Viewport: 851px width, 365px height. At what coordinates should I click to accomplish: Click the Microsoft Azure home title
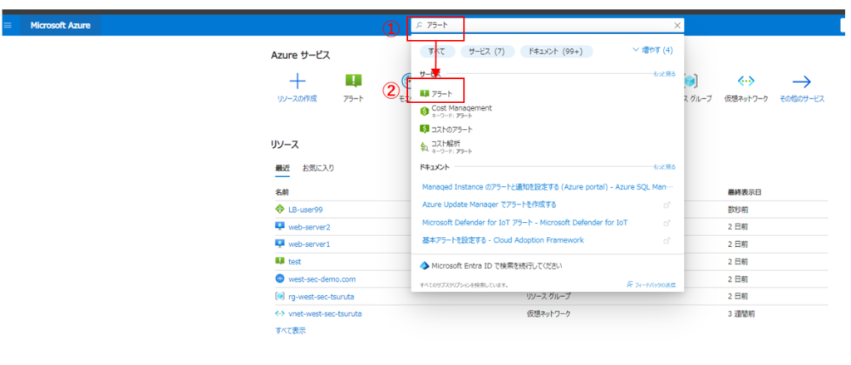point(60,26)
